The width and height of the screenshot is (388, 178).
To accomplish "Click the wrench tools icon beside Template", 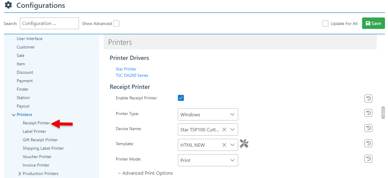I will 244,144.
